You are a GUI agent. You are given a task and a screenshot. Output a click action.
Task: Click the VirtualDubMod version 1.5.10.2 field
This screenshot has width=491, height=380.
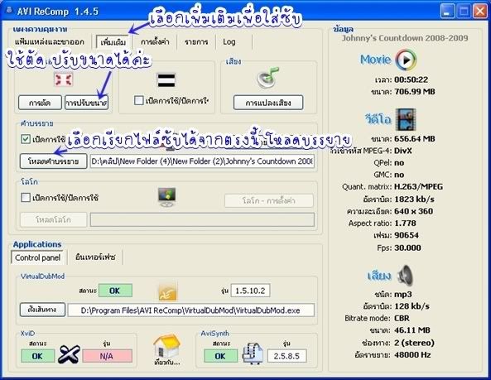[250, 291]
